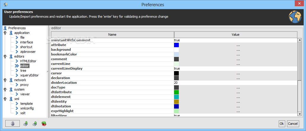Viewport: 306px width, 131px height.
Task: Click the editors tree node label
Action: pyautogui.click(x=19, y=56)
